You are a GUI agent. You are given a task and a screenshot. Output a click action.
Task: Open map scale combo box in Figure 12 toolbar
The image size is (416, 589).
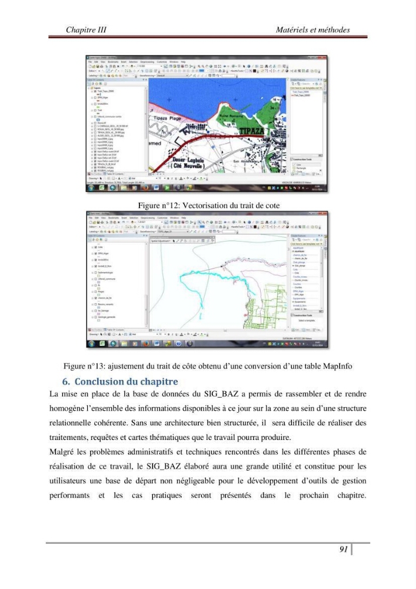coord(149,66)
